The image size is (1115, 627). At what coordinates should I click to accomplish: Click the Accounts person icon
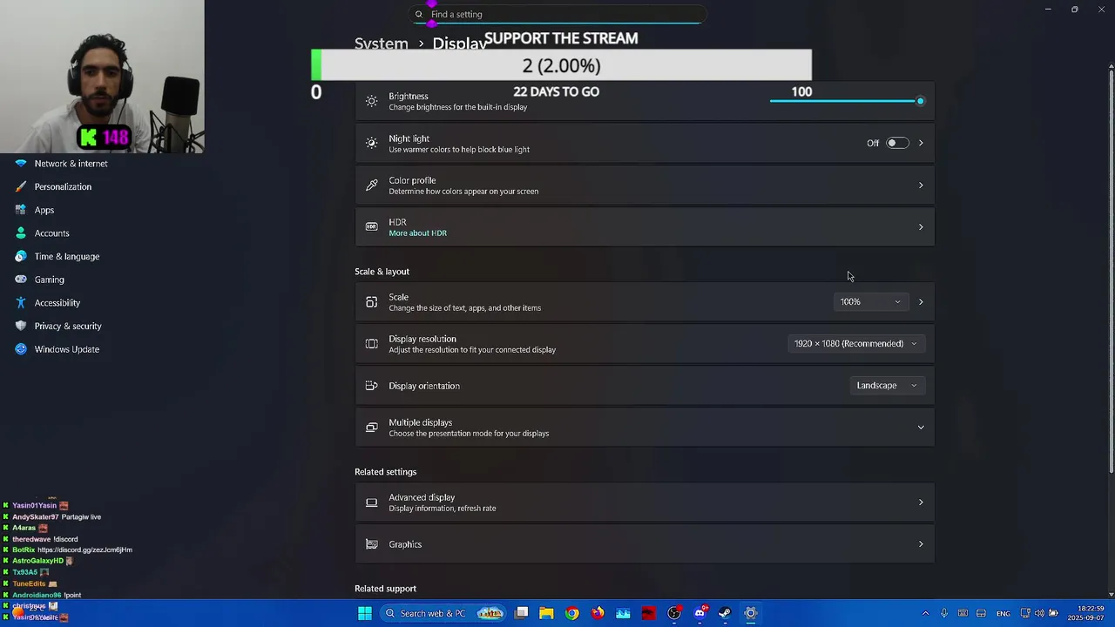(21, 233)
